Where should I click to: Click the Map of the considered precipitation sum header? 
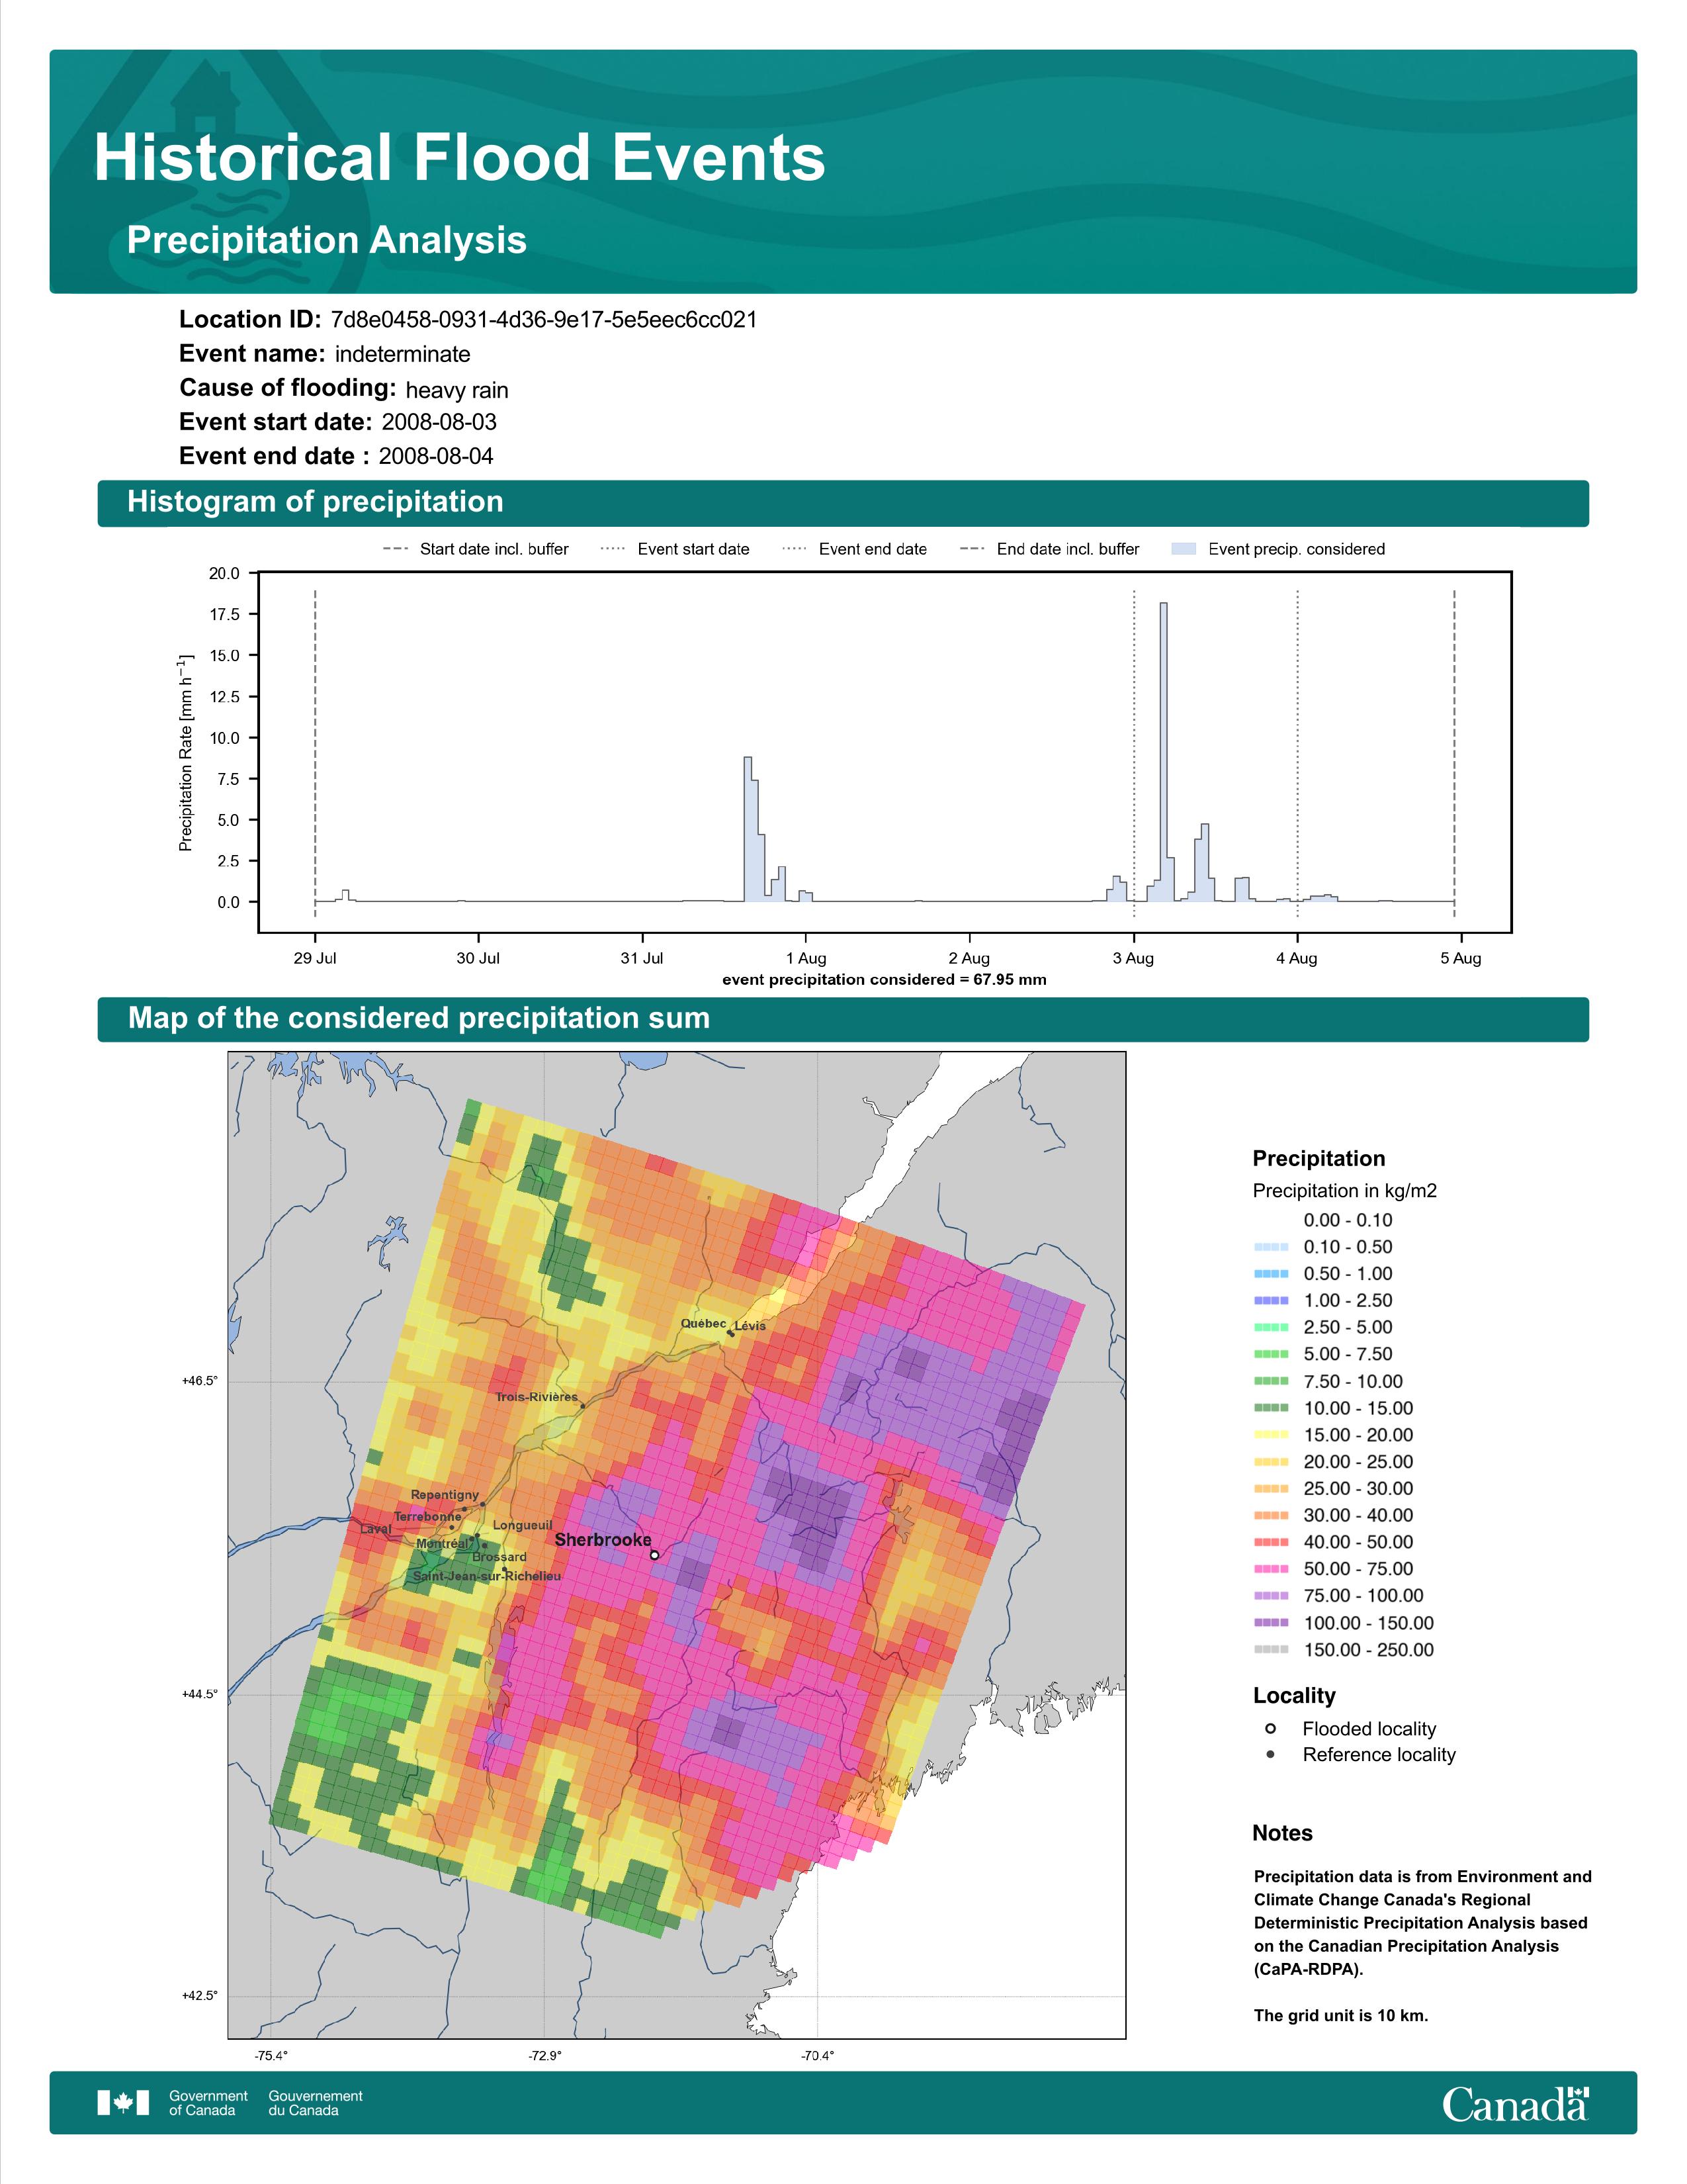click(x=842, y=1019)
